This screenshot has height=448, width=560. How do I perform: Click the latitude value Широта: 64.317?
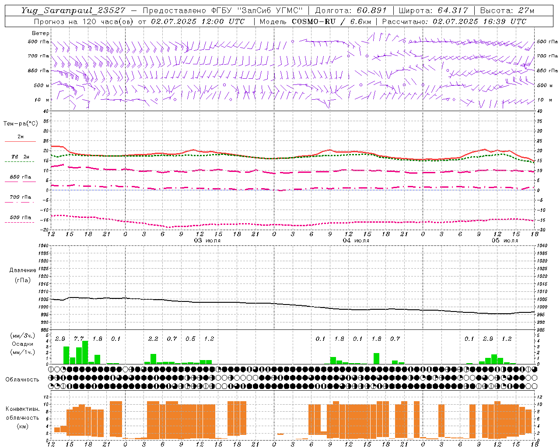click(433, 10)
